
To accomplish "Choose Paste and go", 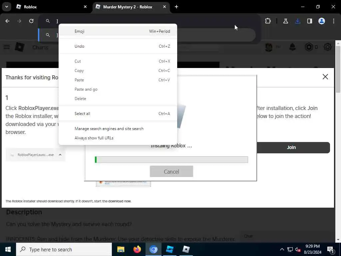I will click(118, 89).
